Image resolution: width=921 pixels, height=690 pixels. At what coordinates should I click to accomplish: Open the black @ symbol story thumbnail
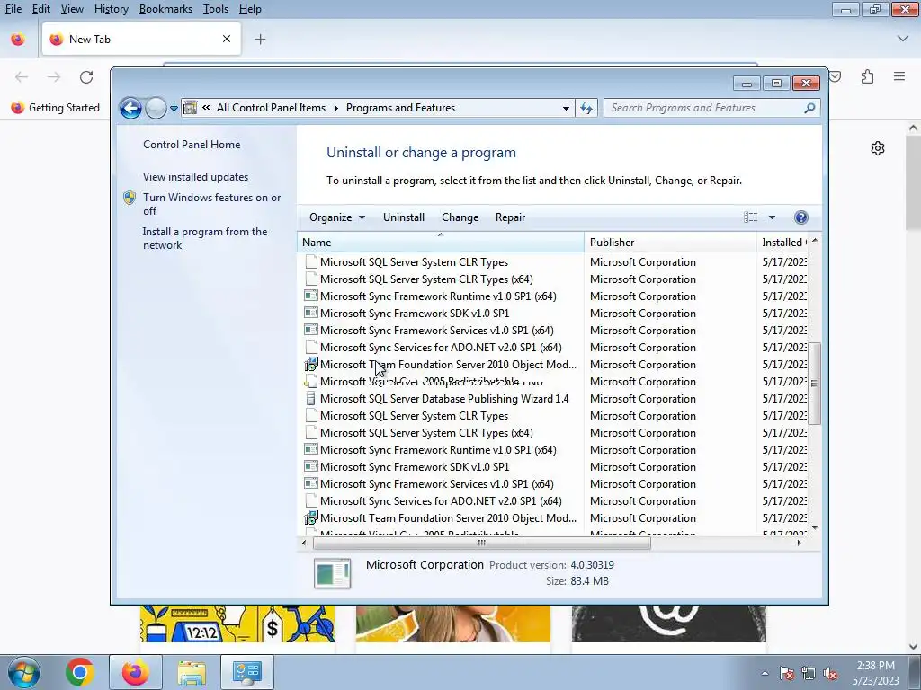668,624
